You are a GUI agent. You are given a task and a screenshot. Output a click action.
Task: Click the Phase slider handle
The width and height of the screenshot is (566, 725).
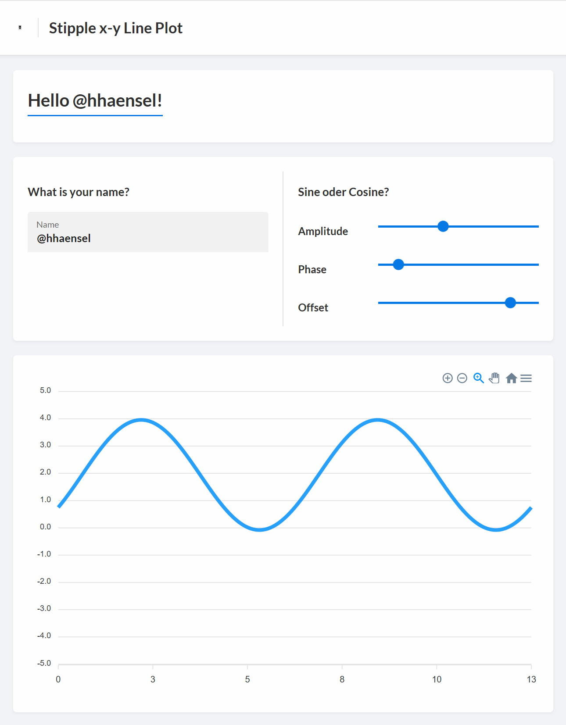coord(398,264)
